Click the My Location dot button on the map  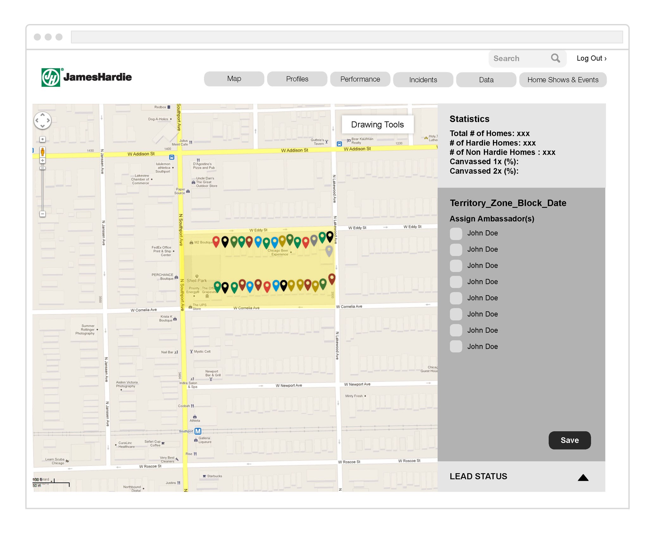click(42, 140)
